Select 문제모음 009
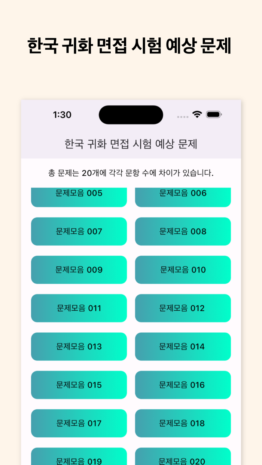Viewport: 262px width, 465px height. pos(79,270)
